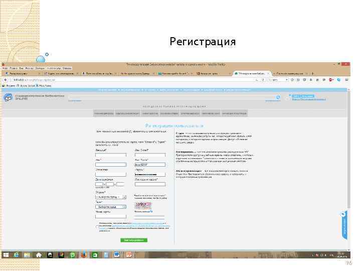Open the Инструменты menu

tap(54, 68)
